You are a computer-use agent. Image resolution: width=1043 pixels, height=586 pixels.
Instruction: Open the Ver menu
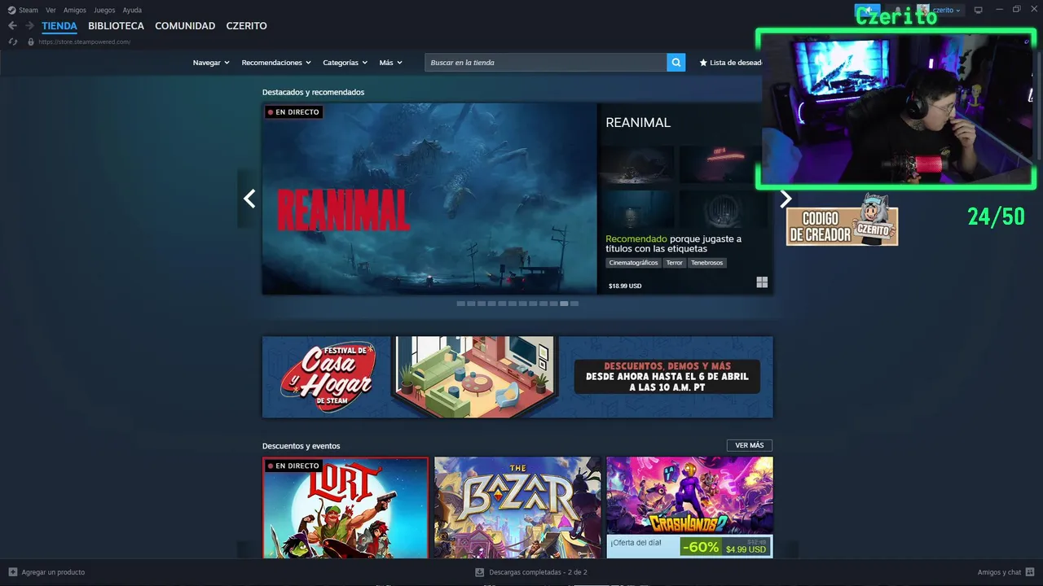pyautogui.click(x=51, y=10)
